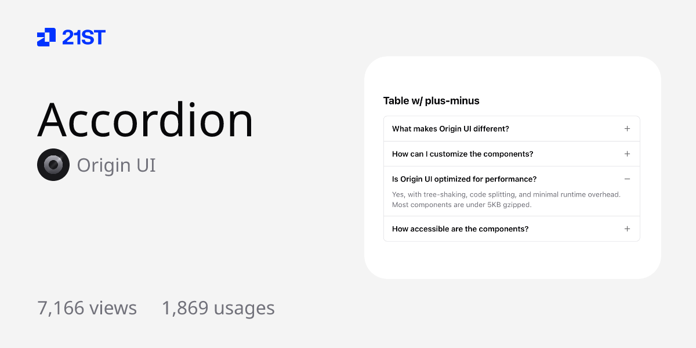Click the 21ST brand name text
This screenshot has height=348, width=696.
click(x=84, y=38)
